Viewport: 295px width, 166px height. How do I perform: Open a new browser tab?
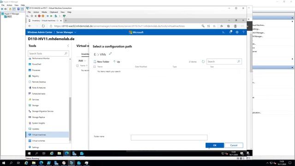click(65, 20)
